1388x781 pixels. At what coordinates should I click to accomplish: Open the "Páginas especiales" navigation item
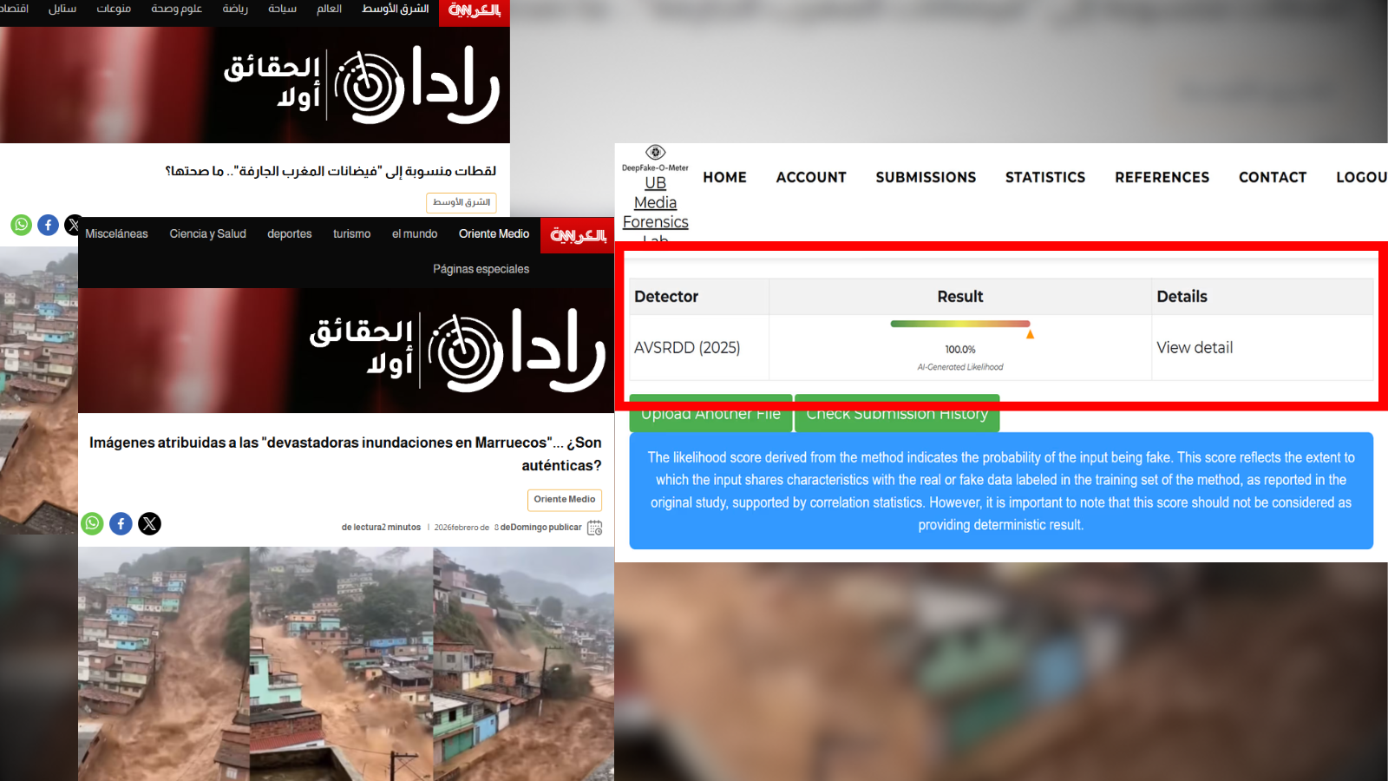coord(481,269)
